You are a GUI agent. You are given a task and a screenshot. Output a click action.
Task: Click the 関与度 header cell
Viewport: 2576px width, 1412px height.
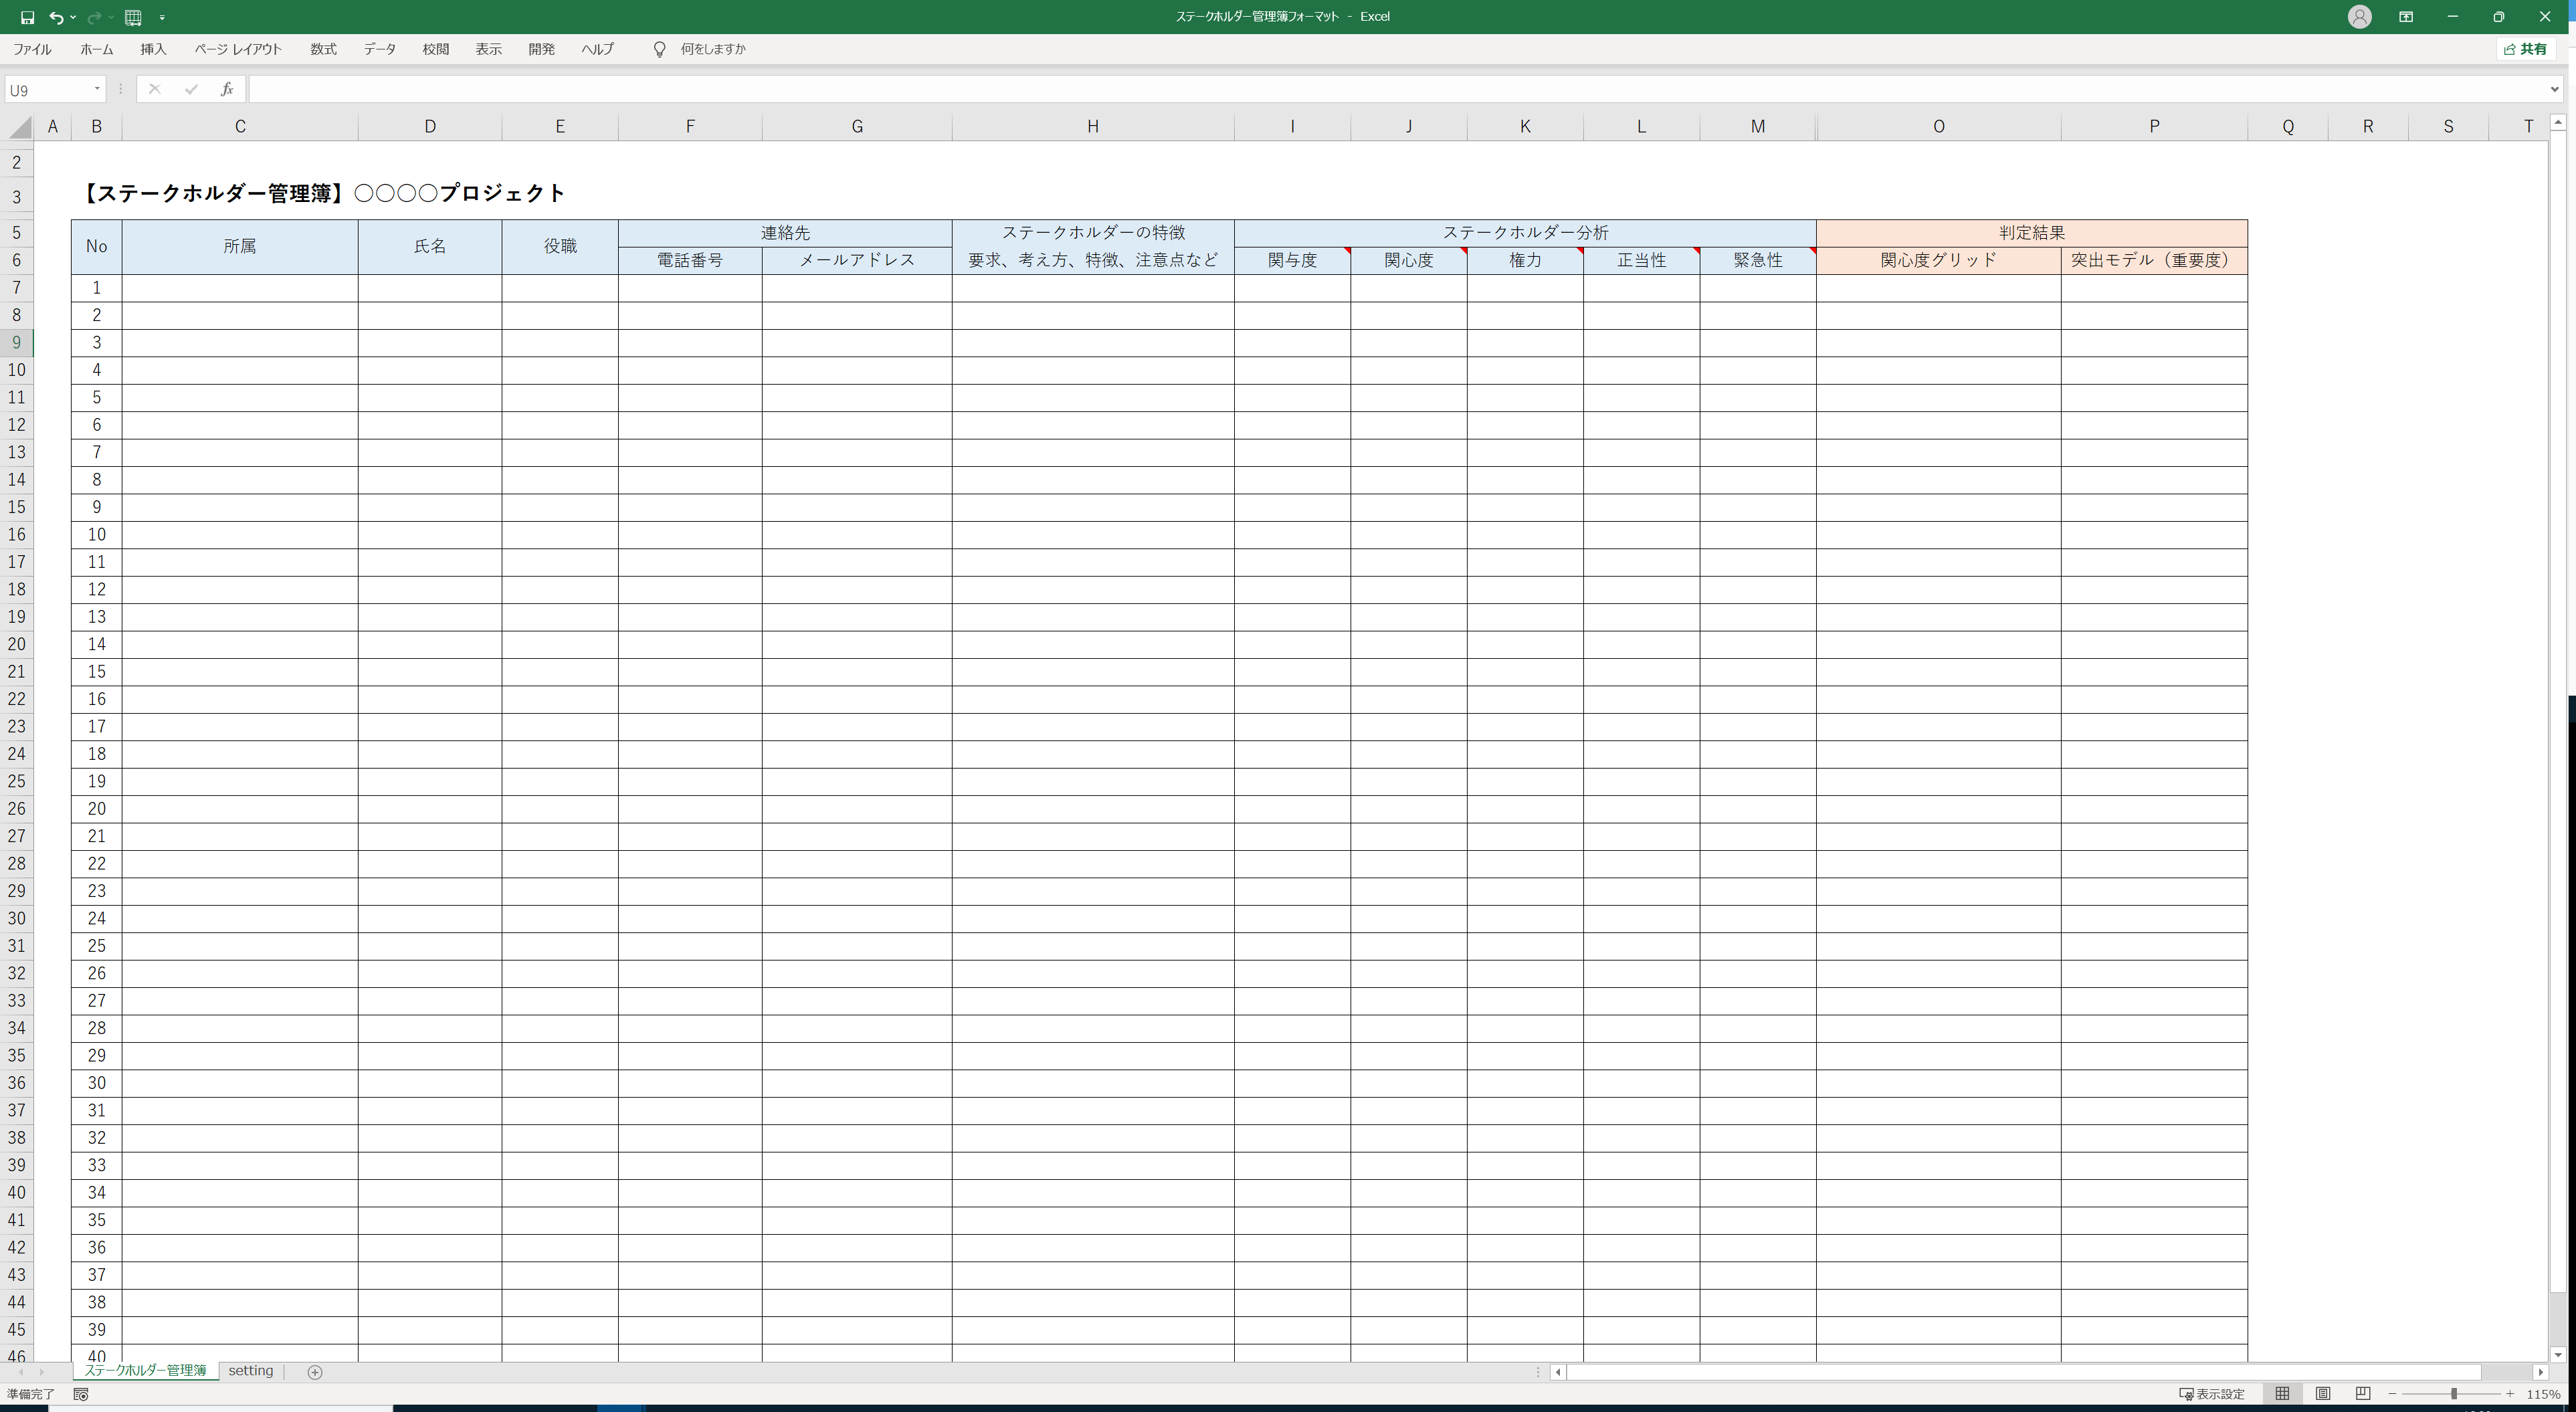[1292, 260]
